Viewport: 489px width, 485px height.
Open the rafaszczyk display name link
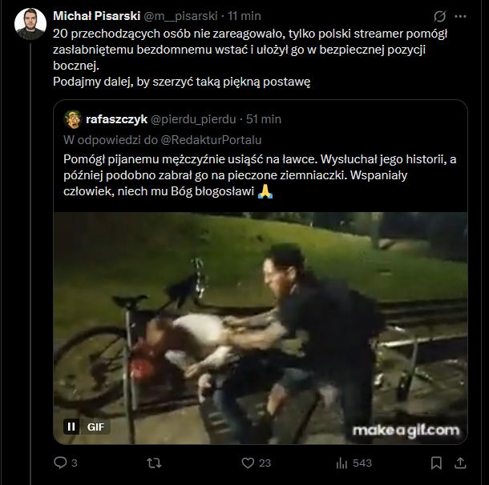tap(116, 118)
